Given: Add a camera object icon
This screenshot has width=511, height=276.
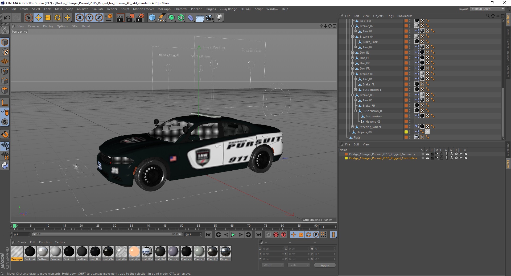Looking at the screenshot, I should pos(210,18).
